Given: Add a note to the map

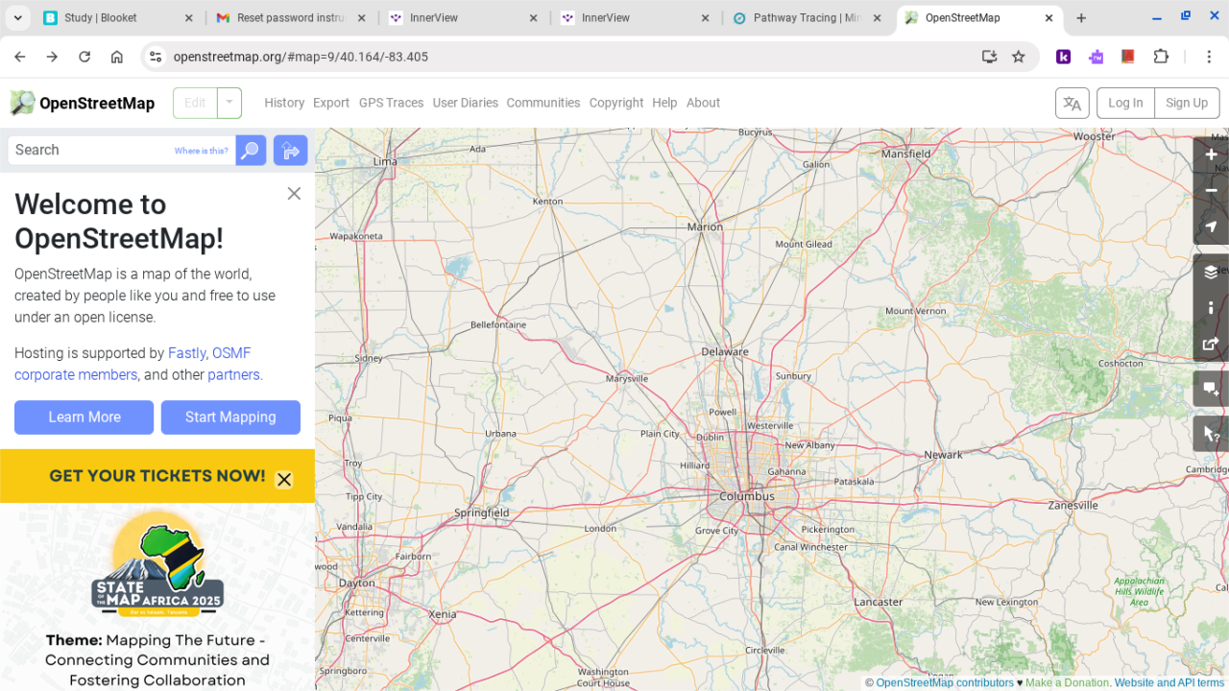Looking at the screenshot, I should point(1211,389).
